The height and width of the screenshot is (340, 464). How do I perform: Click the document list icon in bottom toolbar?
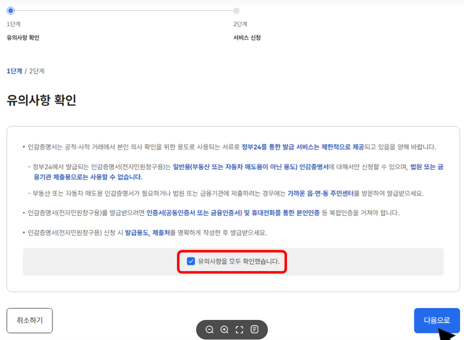[x=255, y=329]
